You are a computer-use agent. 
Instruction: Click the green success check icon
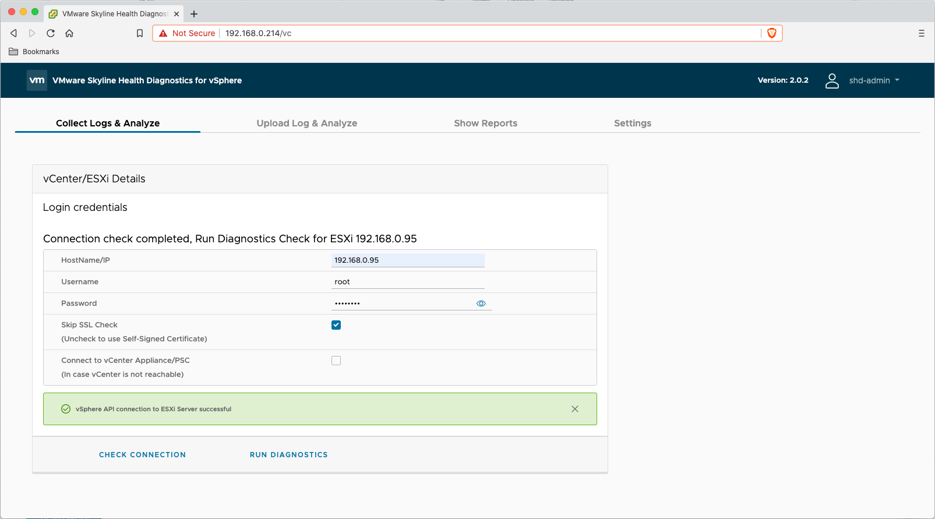pos(66,409)
